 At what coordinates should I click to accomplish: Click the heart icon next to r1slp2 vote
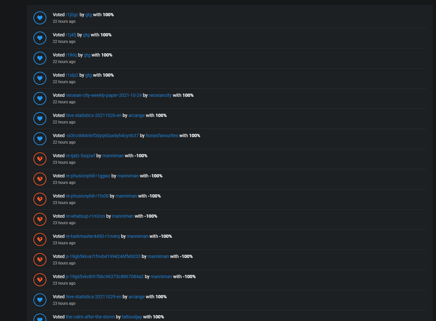click(x=40, y=78)
